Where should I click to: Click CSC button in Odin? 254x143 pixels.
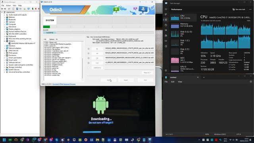click(x=97, y=63)
